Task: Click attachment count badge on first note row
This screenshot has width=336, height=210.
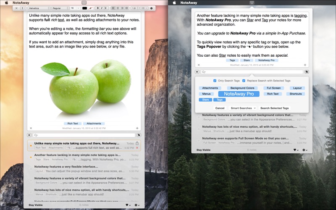Action: [68, 148]
